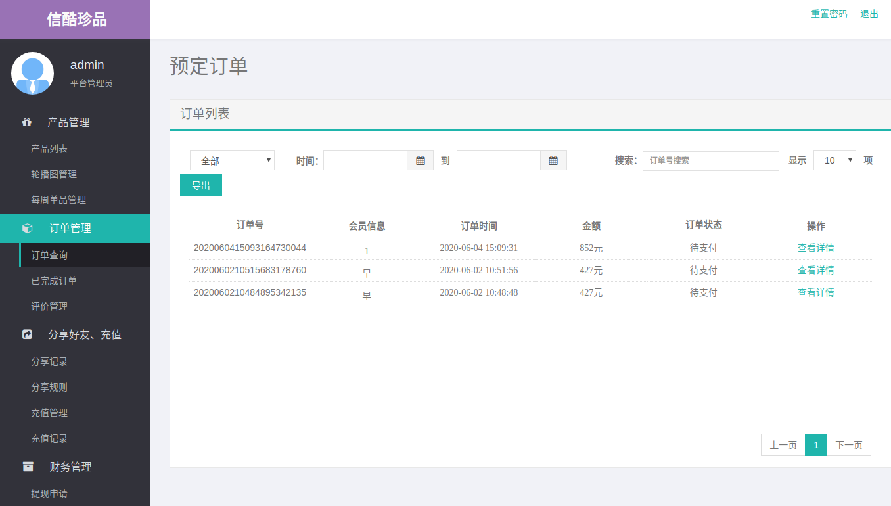The height and width of the screenshot is (506, 891).
Task: Sort the table by 订单时间 column header
Action: pos(478,226)
